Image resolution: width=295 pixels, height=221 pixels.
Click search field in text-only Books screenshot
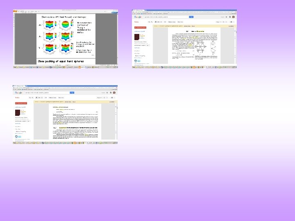coord(47,92)
